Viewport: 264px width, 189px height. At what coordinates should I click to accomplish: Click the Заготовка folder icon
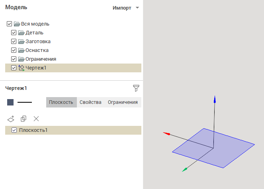22,42
